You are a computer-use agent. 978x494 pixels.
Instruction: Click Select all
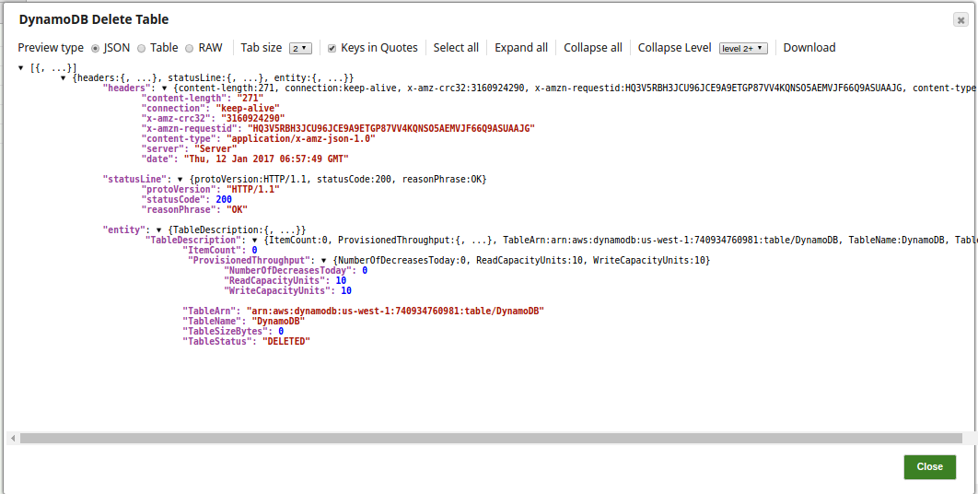point(456,47)
